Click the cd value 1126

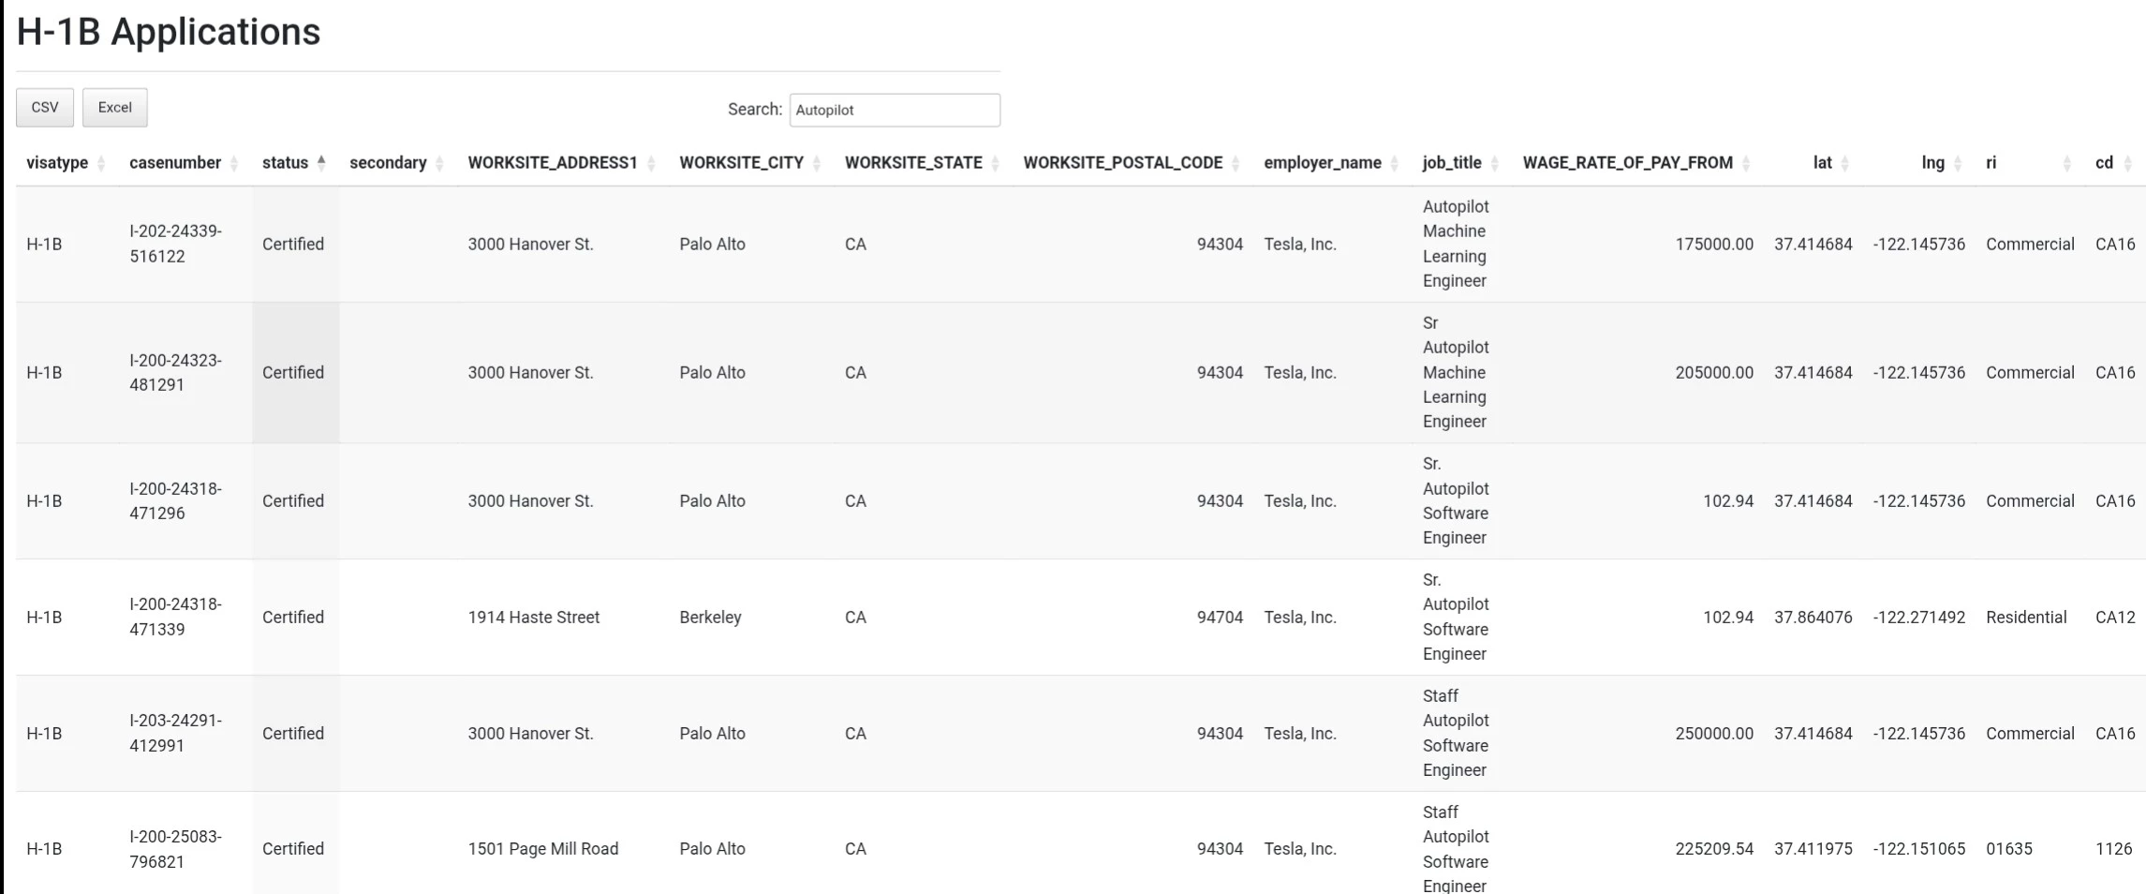pyautogui.click(x=2113, y=849)
